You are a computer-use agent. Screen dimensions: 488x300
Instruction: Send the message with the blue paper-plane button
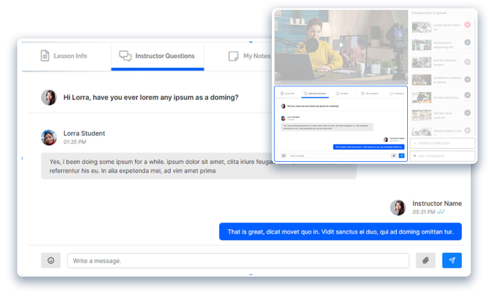click(x=452, y=260)
